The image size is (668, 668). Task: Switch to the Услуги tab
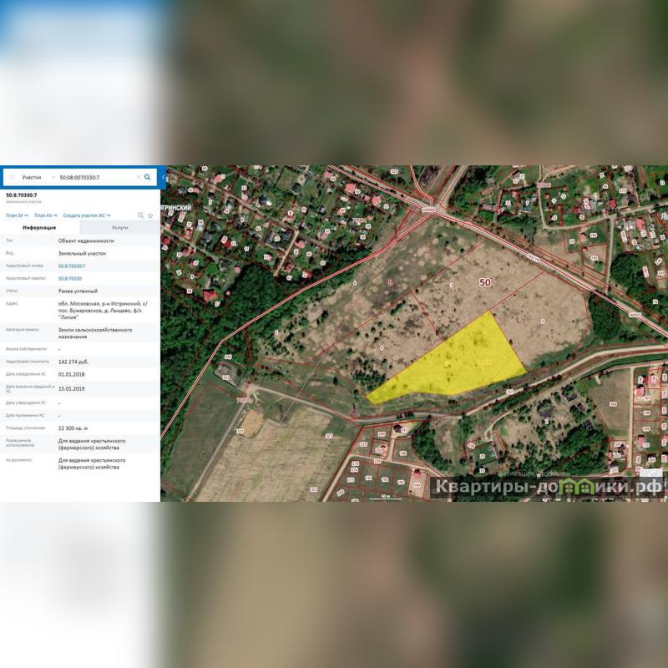click(119, 227)
